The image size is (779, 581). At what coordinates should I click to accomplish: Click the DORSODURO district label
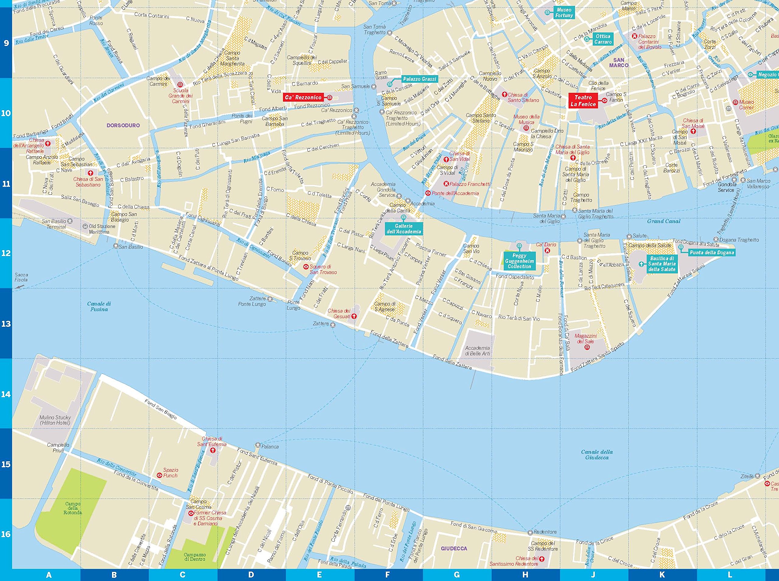pos(123,125)
